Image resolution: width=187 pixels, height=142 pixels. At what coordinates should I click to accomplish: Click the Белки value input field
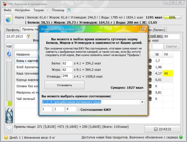67,63
